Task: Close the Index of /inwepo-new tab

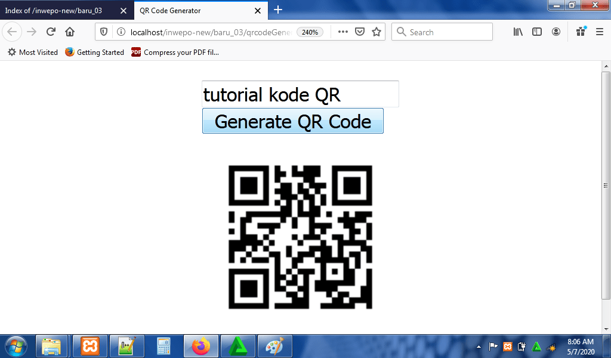Action: click(x=124, y=11)
